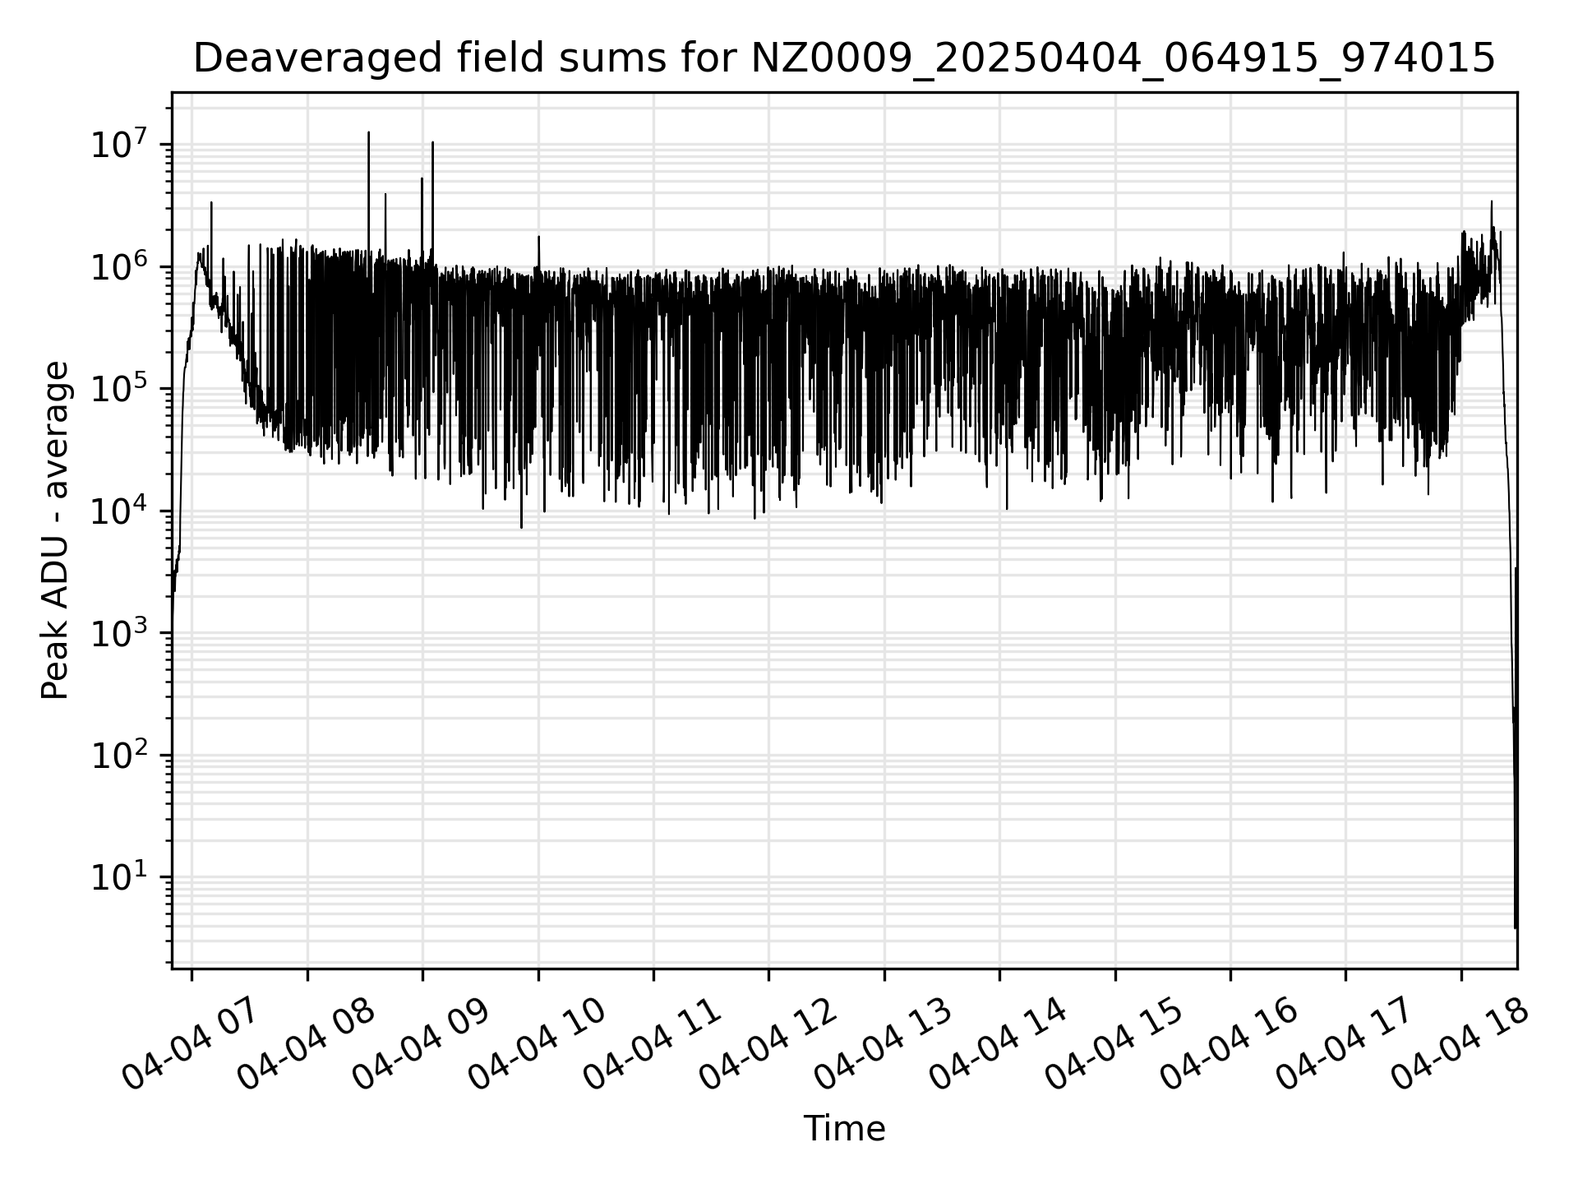This screenshot has height=1184, width=1578.
Task: Click the y tick label 10^7
Action: [x=120, y=144]
